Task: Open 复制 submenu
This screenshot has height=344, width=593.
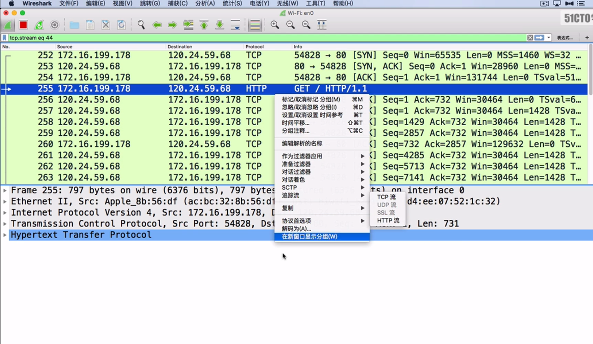Action: coord(322,208)
